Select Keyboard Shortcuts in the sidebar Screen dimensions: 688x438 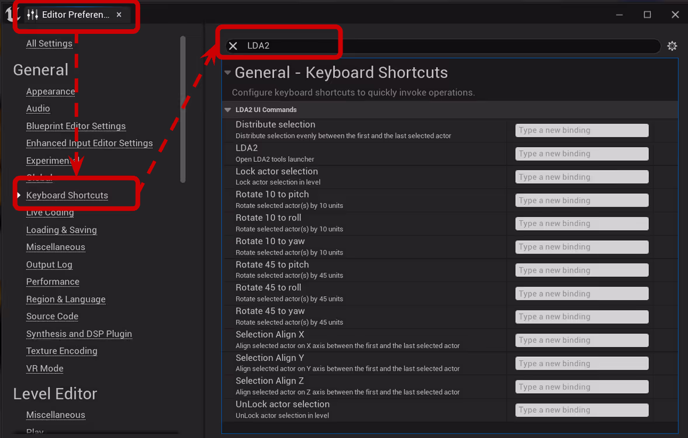pyautogui.click(x=67, y=195)
